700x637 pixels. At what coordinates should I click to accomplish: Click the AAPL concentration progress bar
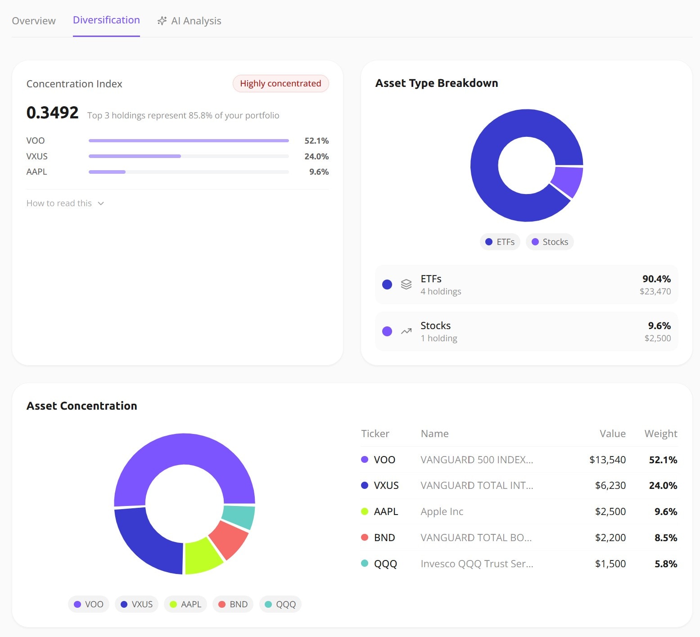tap(189, 172)
